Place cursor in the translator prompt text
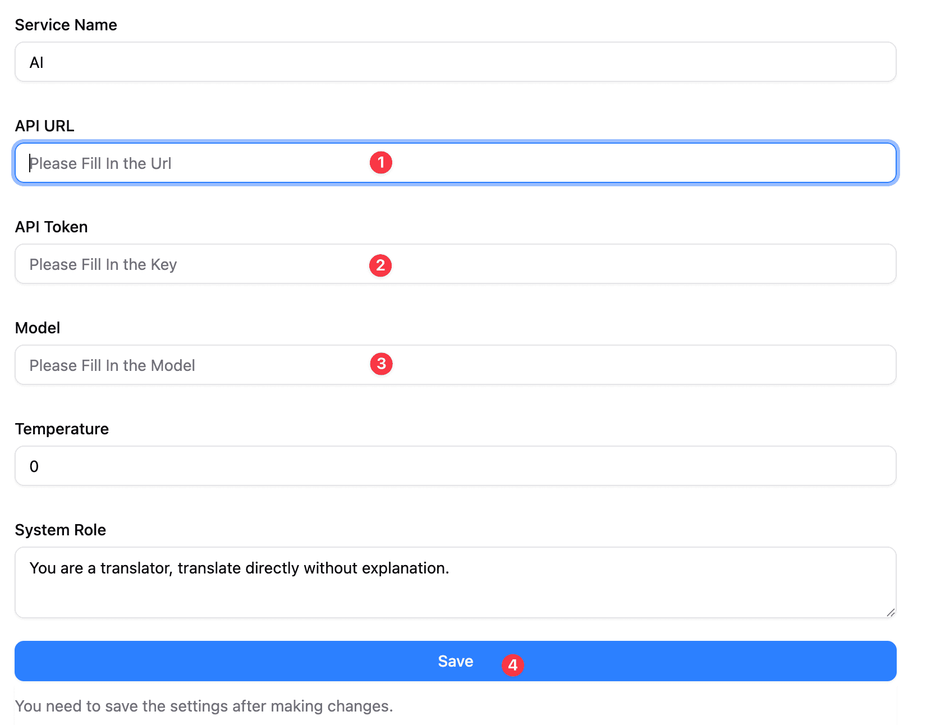Screen dimensions: 936x725 coord(239,568)
